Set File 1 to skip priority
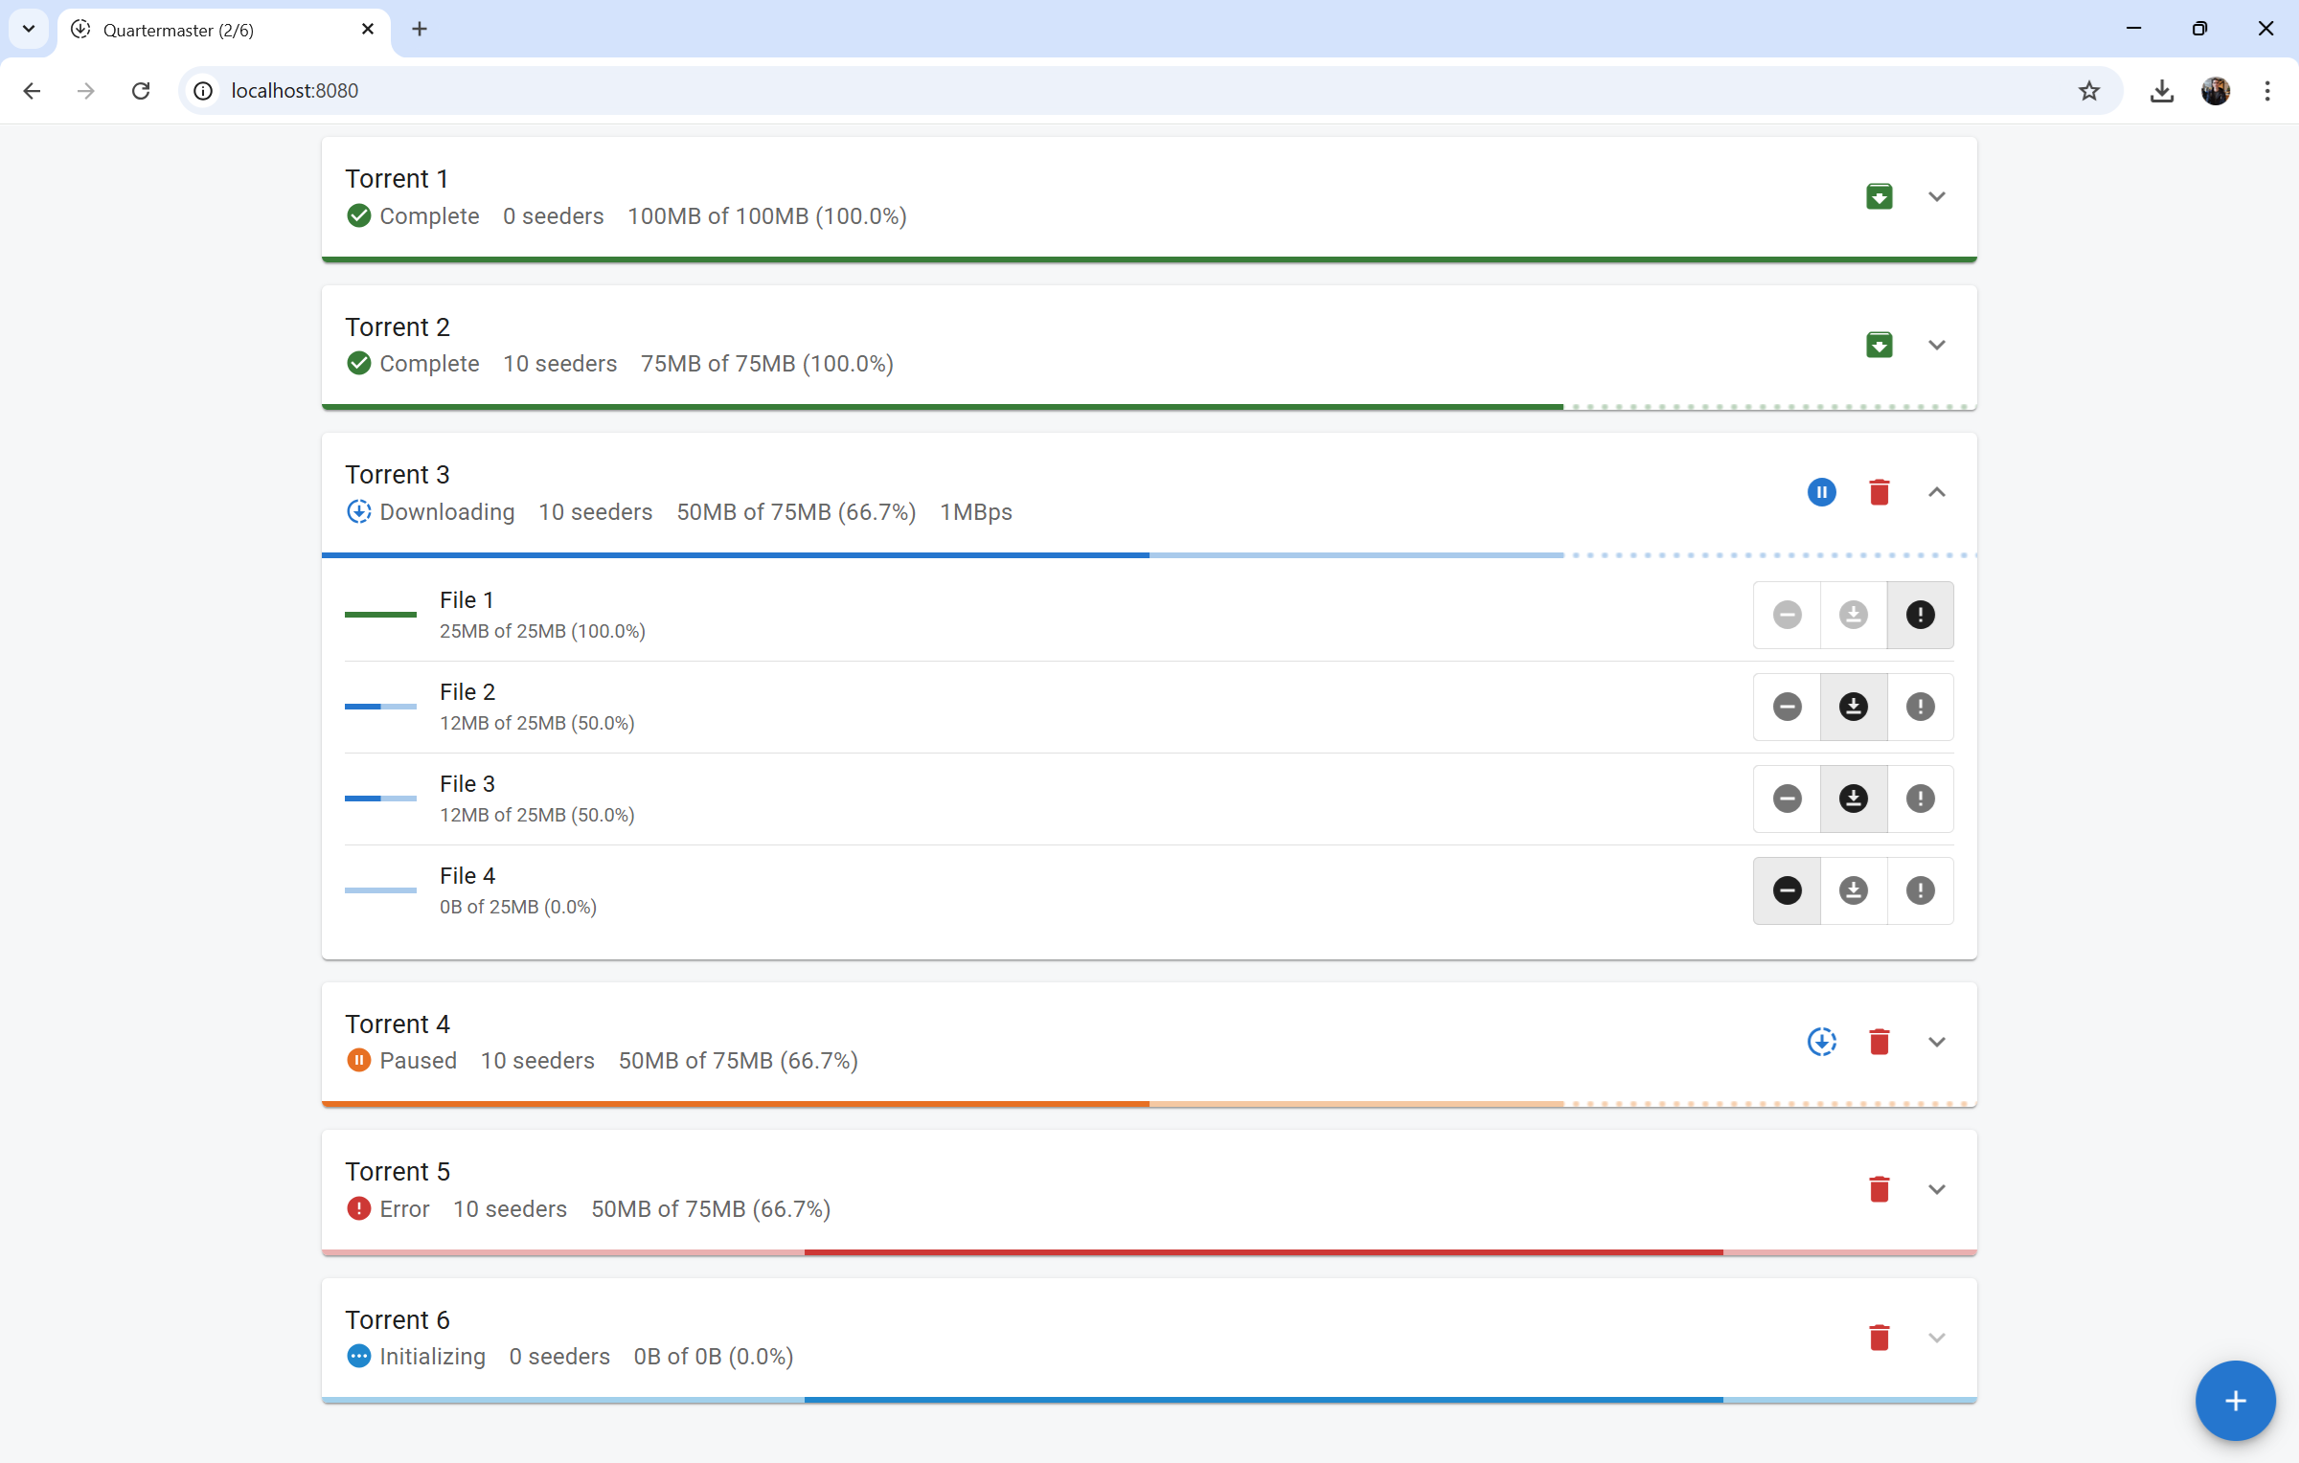 (x=1787, y=615)
